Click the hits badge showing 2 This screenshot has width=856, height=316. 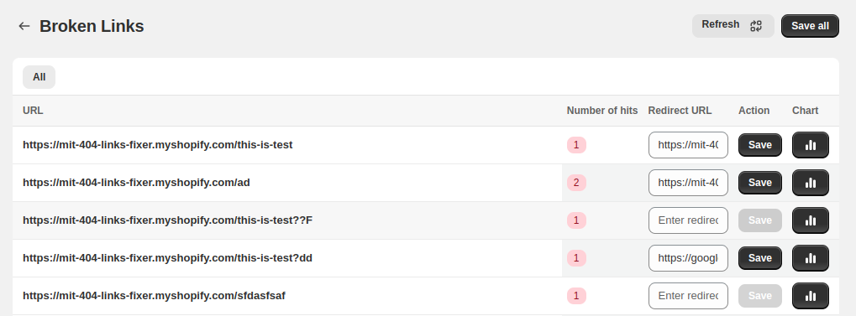pyautogui.click(x=576, y=183)
